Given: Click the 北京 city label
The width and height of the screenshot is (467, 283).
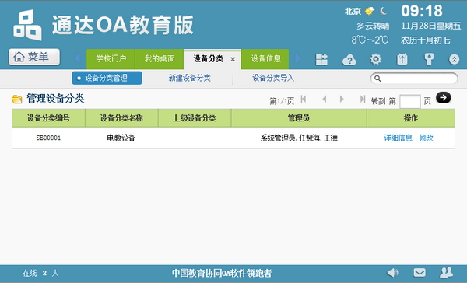Looking at the screenshot, I should pos(353,12).
